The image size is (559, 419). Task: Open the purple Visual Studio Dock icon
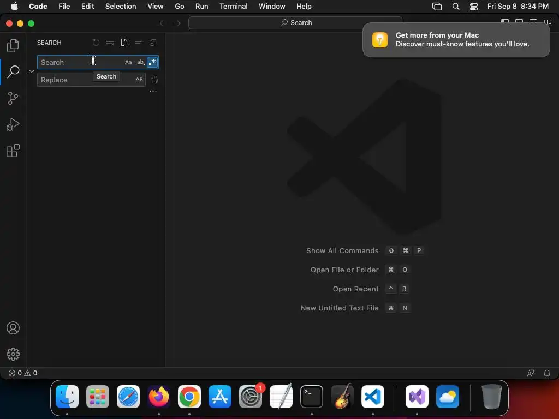point(417,397)
